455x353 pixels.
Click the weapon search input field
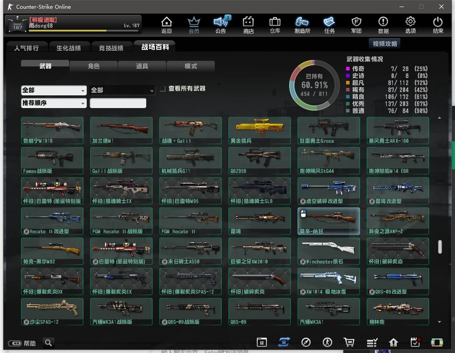coord(118,103)
